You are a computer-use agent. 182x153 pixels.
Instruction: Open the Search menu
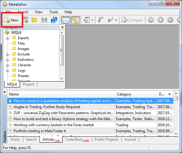(x=23, y=12)
